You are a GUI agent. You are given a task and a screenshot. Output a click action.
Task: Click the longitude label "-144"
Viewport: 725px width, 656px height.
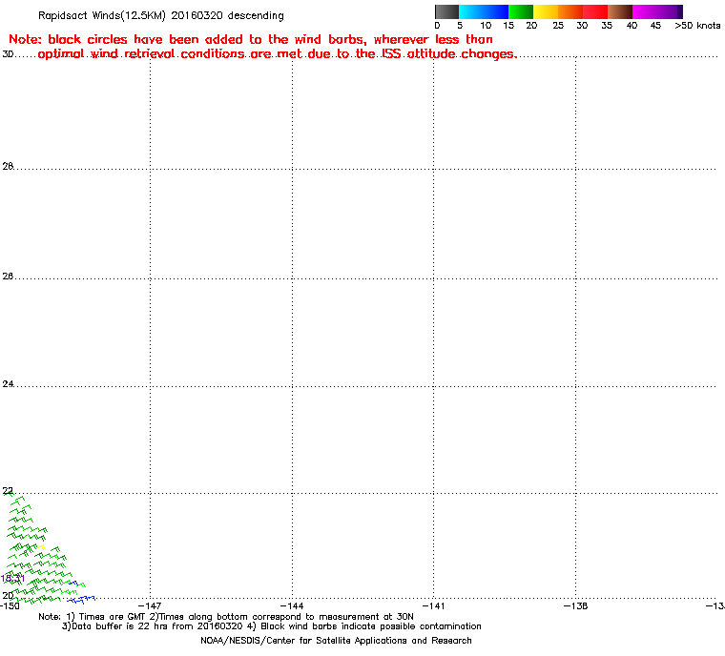(292, 605)
